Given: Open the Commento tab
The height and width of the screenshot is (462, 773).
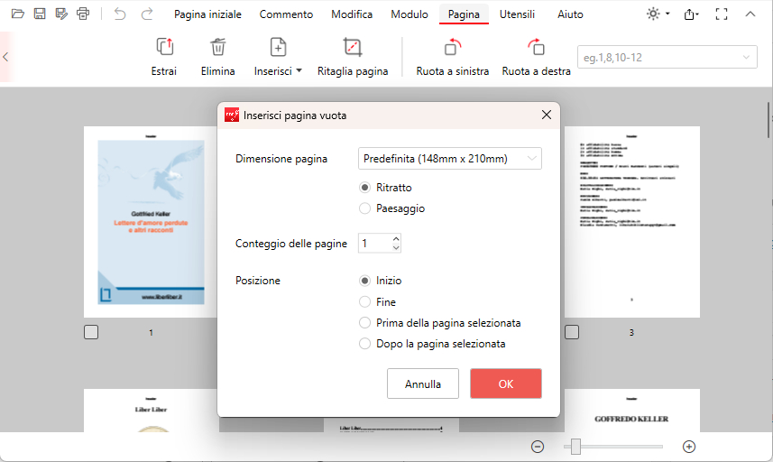Looking at the screenshot, I should tap(287, 14).
